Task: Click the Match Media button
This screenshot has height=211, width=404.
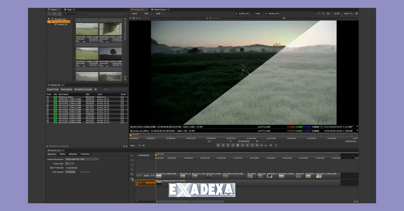Action: (67, 89)
